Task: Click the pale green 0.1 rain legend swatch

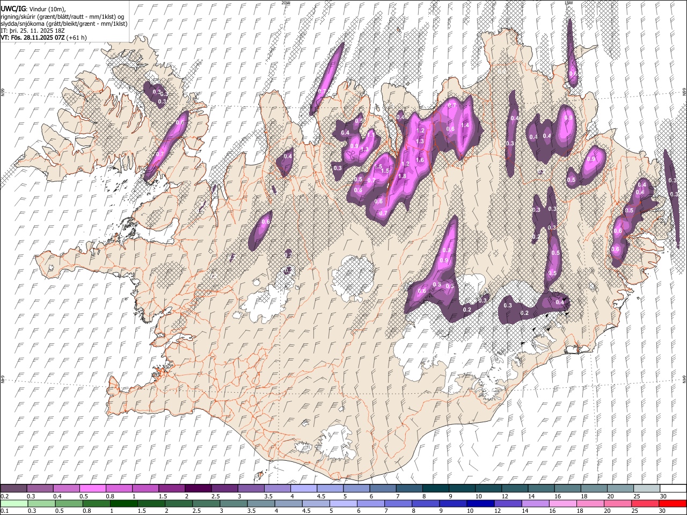Action: pos(13,503)
